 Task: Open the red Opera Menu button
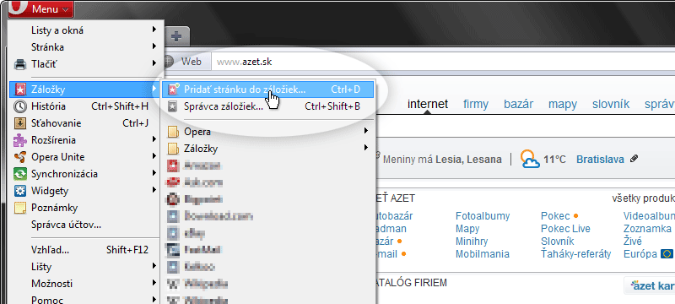pyautogui.click(x=40, y=8)
